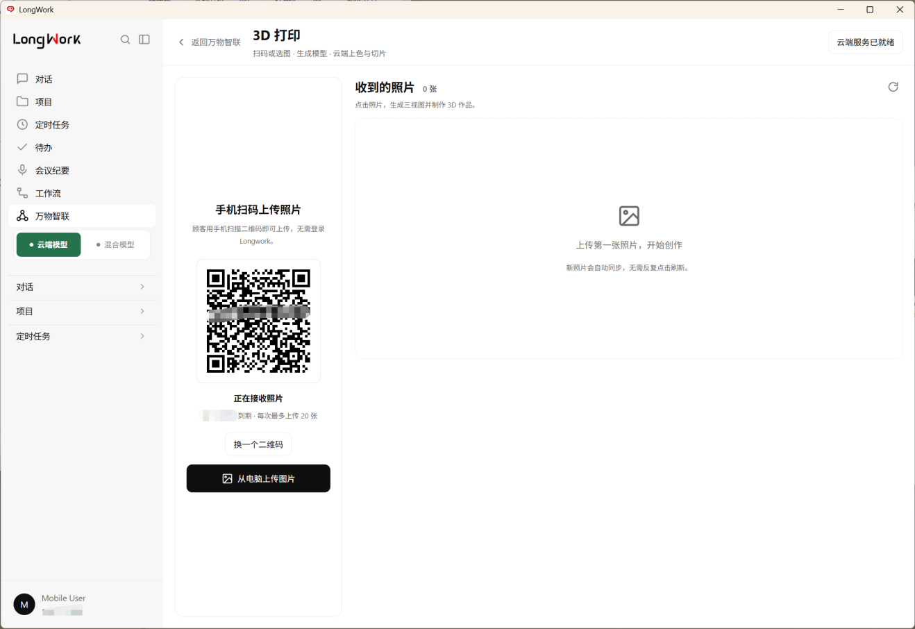The image size is (915, 629).
Task: Switch to 混合模型 mode
Action: (115, 244)
